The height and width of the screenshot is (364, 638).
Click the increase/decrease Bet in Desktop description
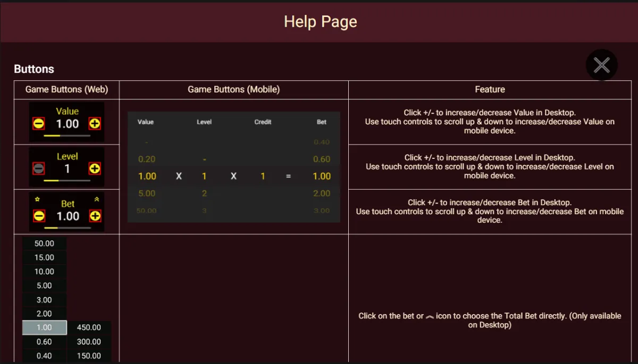pyautogui.click(x=490, y=211)
